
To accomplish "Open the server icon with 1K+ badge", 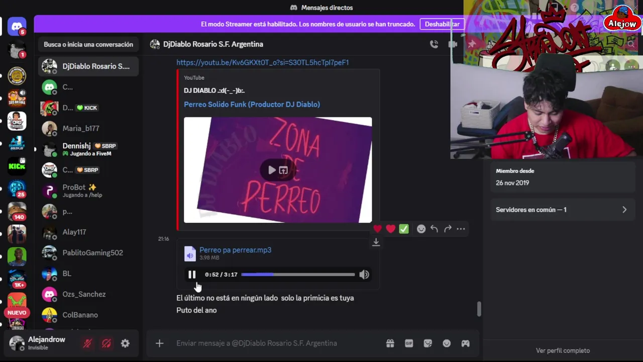I will [17, 279].
